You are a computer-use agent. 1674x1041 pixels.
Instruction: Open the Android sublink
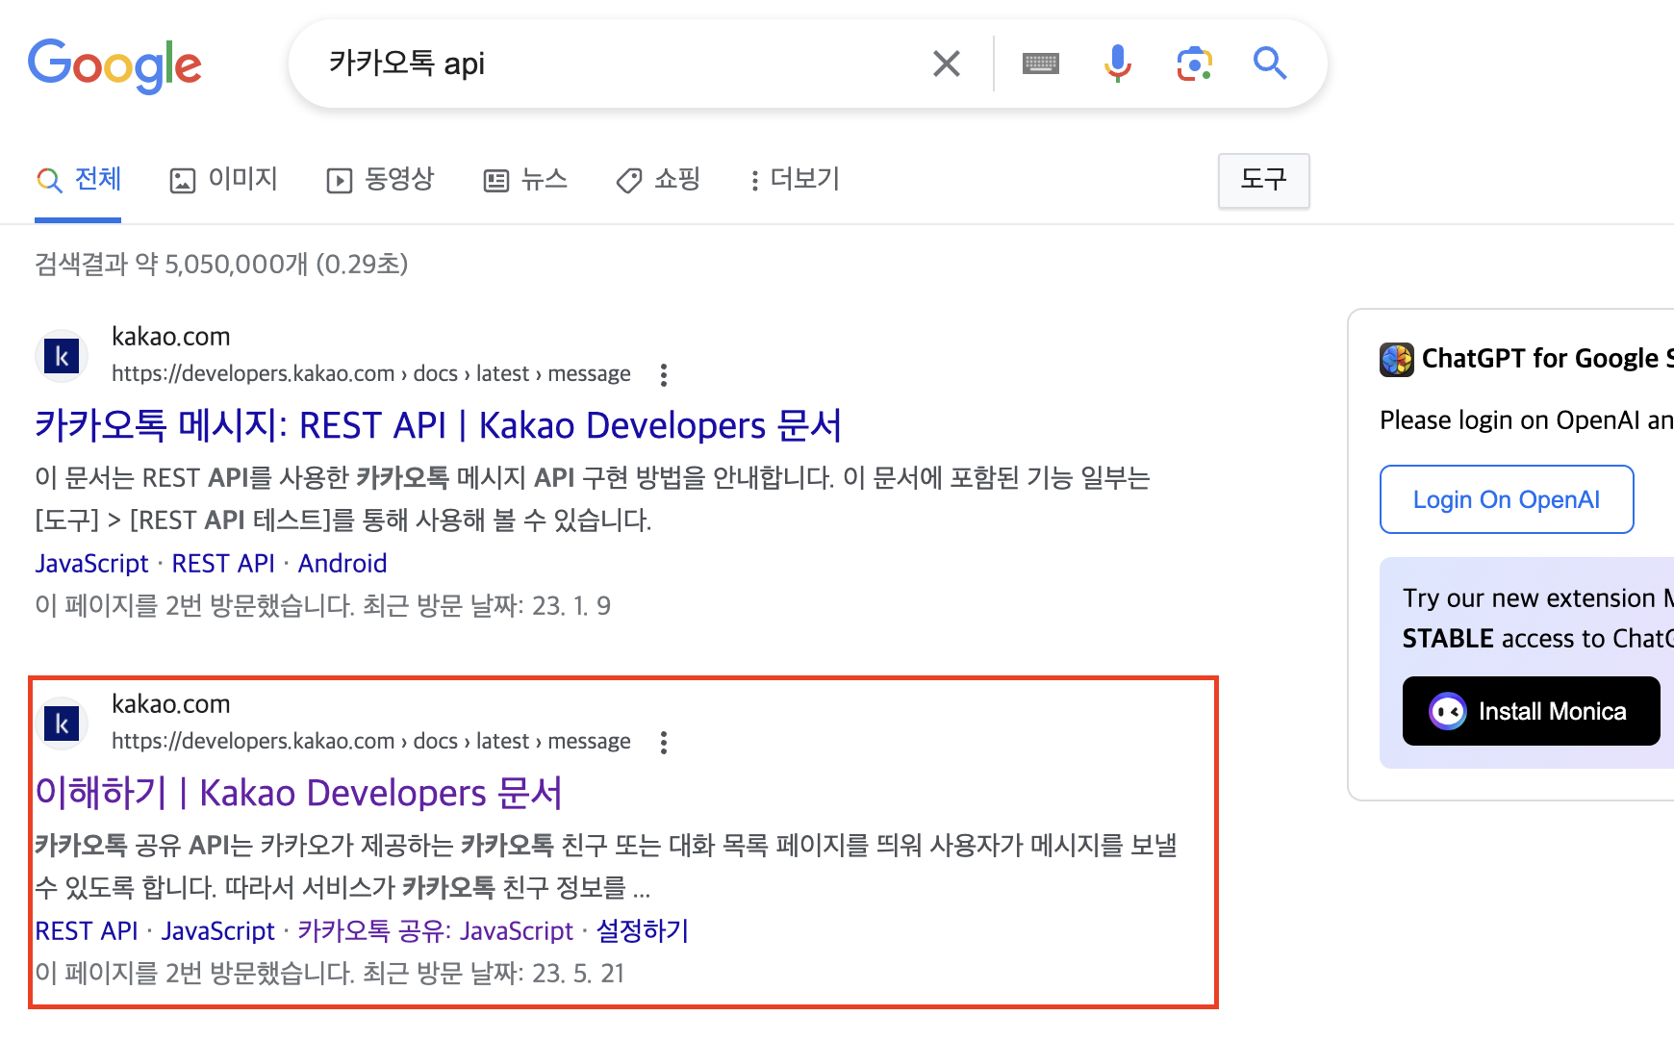click(x=342, y=564)
